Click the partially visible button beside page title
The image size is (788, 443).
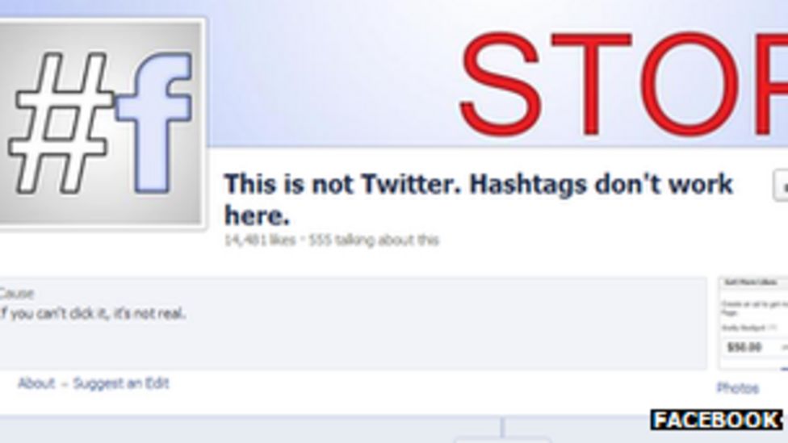click(x=781, y=186)
